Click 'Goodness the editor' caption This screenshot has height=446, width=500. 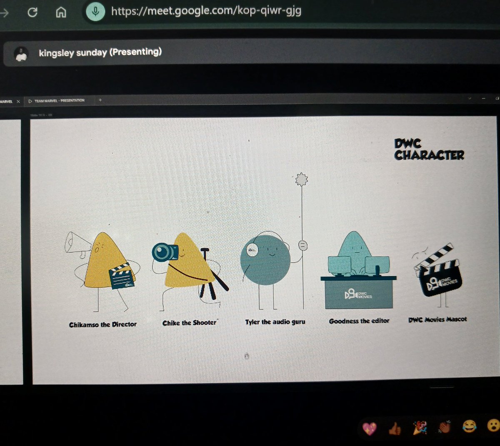[x=359, y=321]
